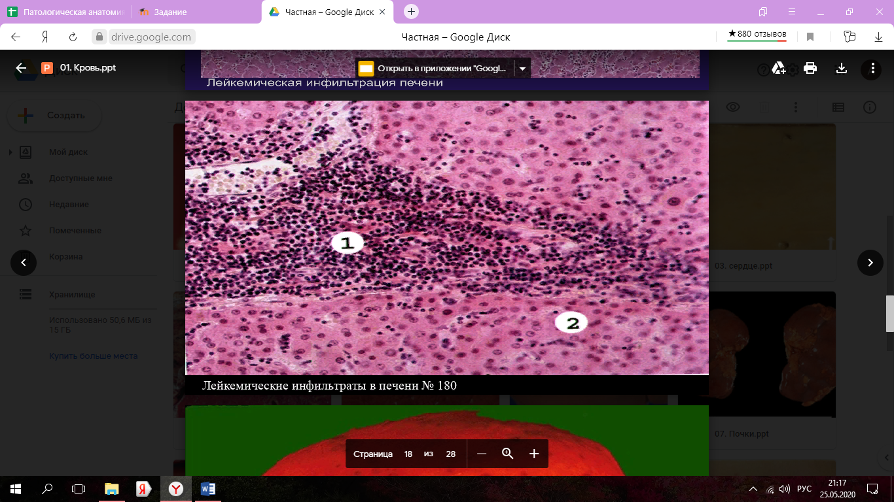The width and height of the screenshot is (894, 502).
Task: Add file to My Drive shortcut icon
Action: point(779,68)
